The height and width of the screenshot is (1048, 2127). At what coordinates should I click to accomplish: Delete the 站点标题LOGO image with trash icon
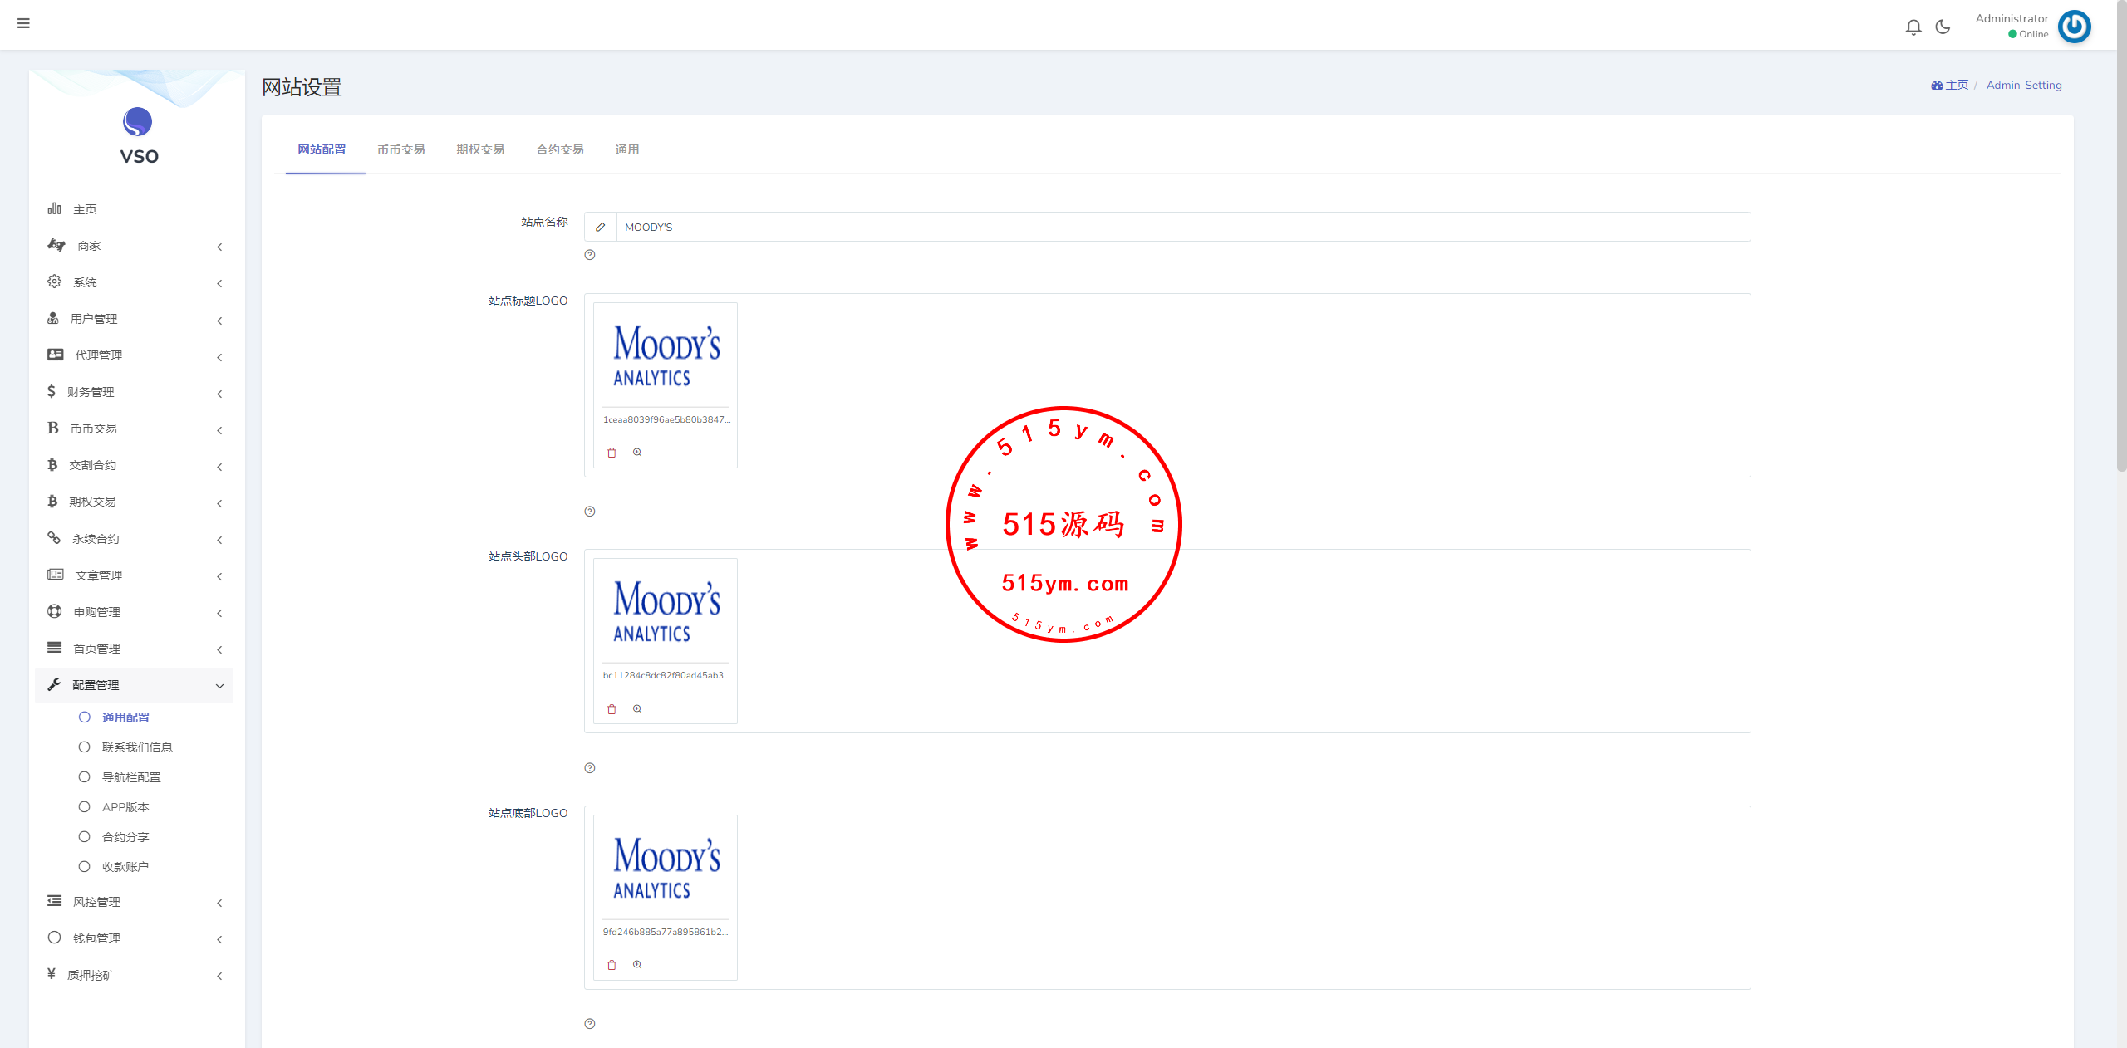click(612, 453)
